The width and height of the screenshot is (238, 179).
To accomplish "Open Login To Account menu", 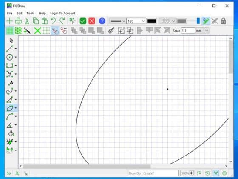I will coord(63,13).
